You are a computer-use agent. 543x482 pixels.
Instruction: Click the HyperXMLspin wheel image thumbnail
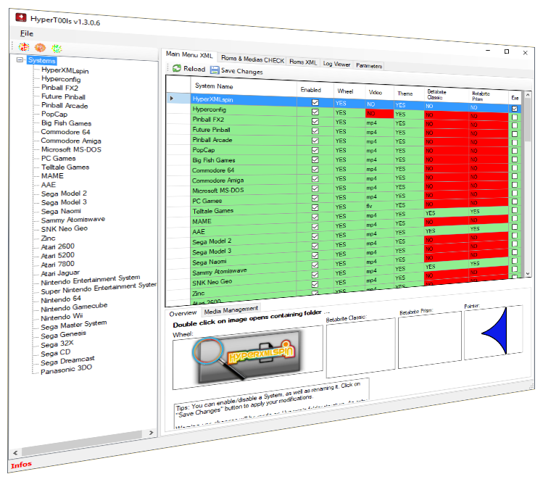[247, 357]
